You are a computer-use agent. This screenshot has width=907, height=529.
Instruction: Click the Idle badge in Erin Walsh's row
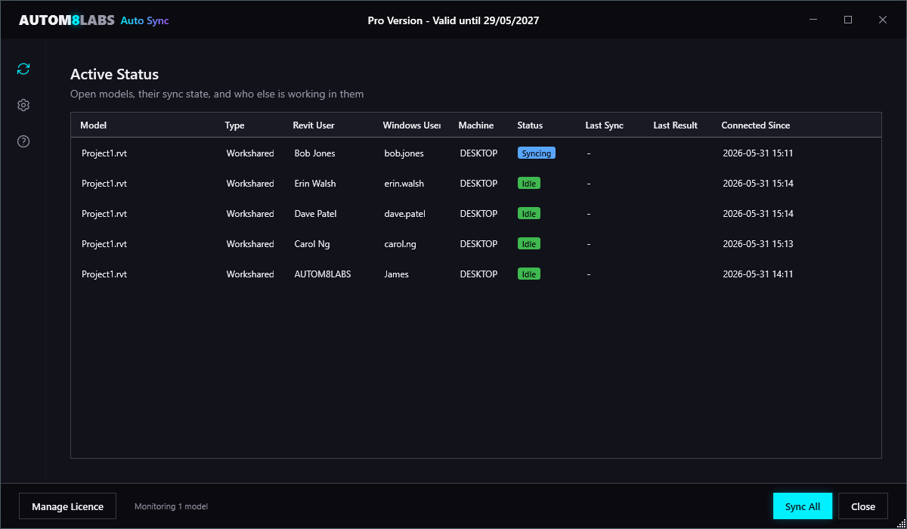coord(529,183)
